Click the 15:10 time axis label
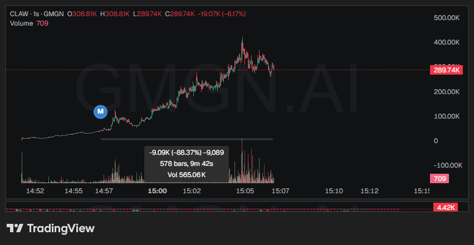The image size is (474, 245). (334, 191)
